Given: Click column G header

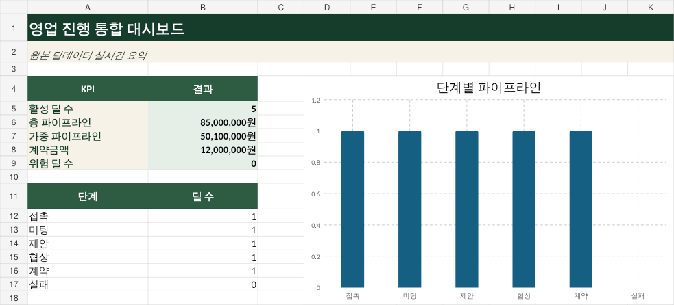Looking at the screenshot, I should [x=466, y=7].
